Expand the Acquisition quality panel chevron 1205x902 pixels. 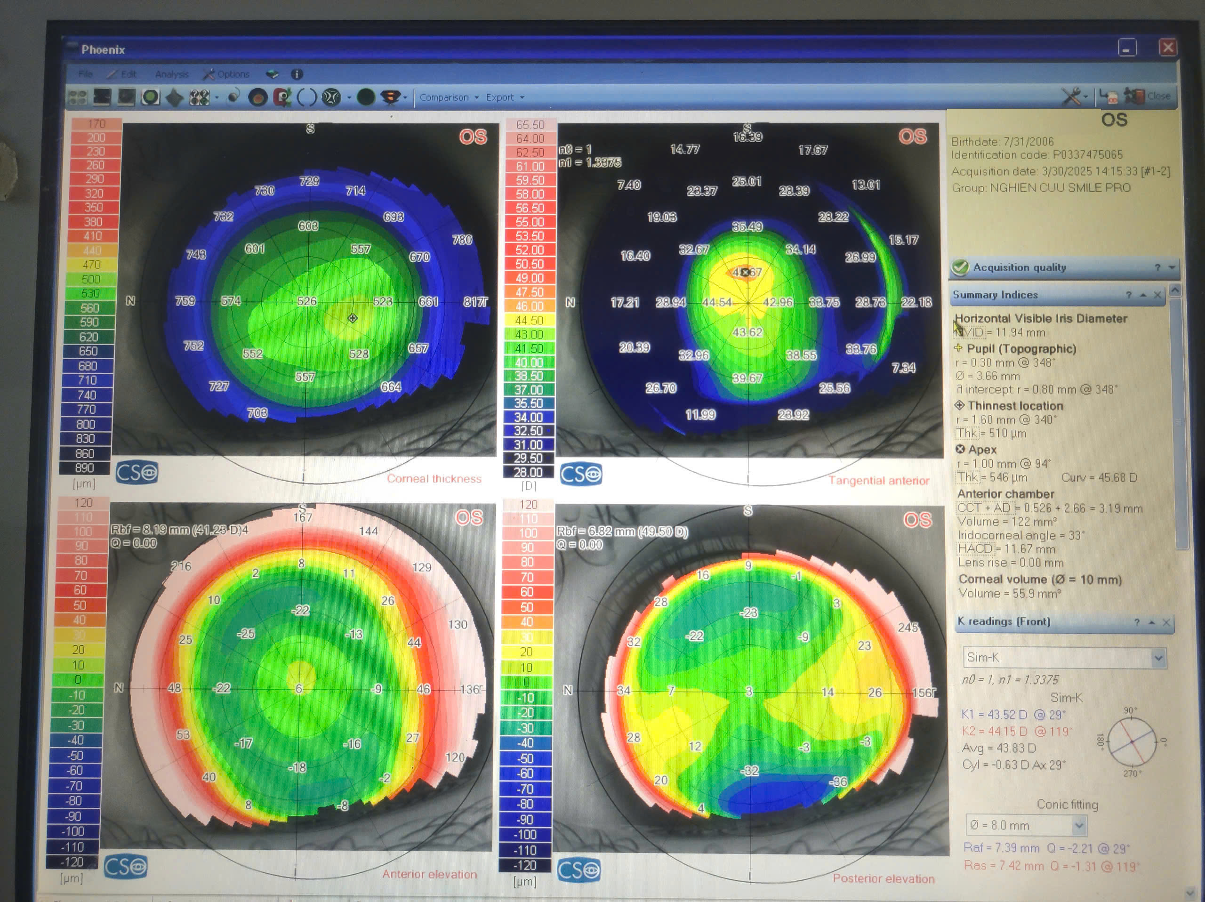coord(1171,267)
